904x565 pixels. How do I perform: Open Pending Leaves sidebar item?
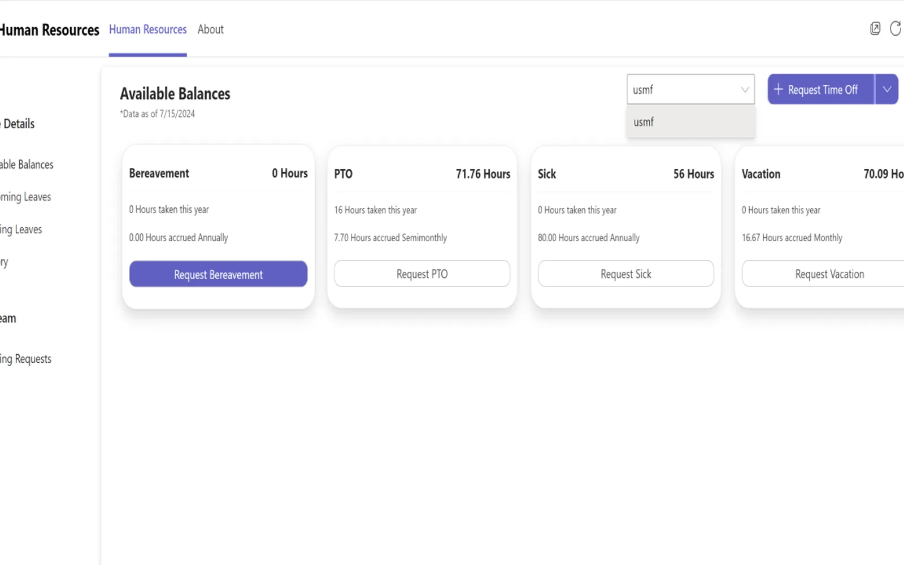tap(21, 229)
